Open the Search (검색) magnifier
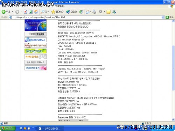175x131 pixels. [45, 12]
